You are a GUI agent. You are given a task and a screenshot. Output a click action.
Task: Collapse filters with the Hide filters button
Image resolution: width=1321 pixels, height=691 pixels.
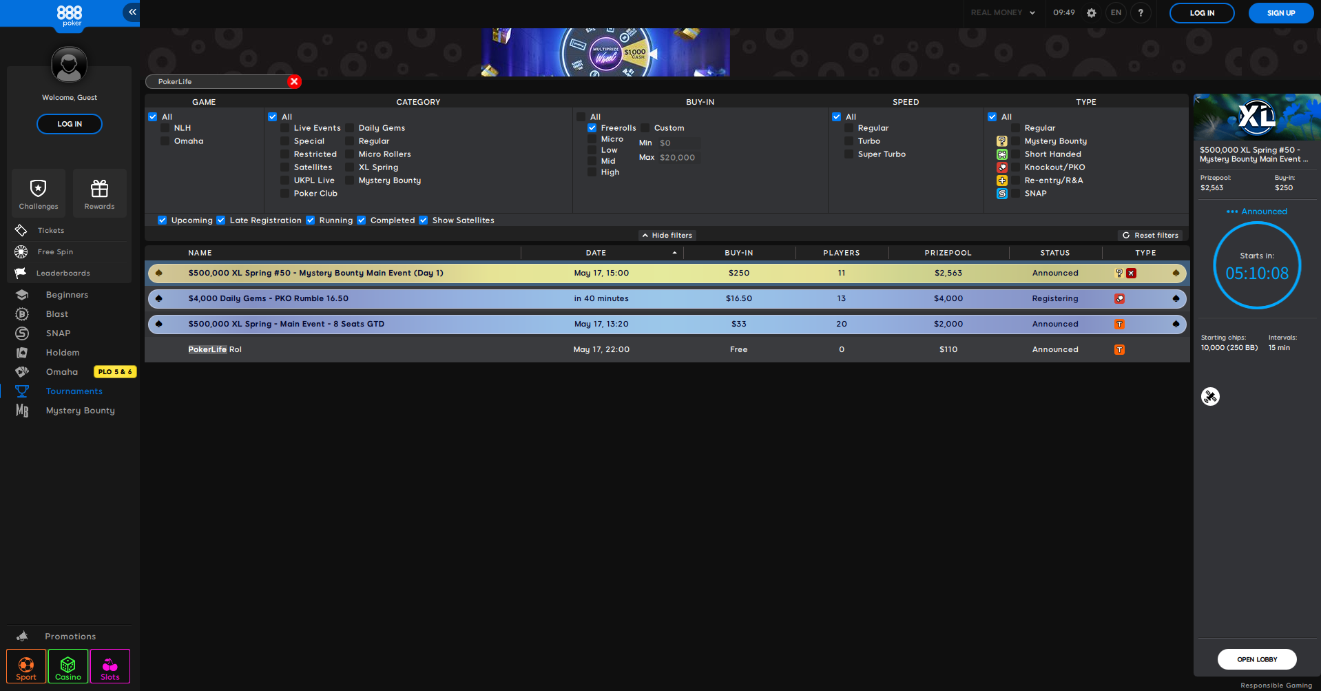[667, 235]
